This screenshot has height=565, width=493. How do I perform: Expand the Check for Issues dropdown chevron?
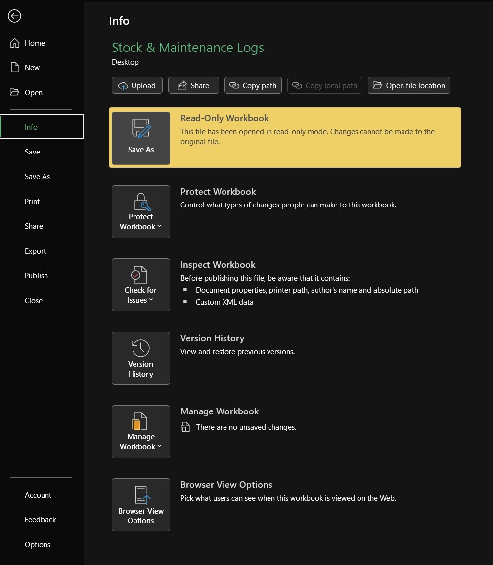pos(151,300)
